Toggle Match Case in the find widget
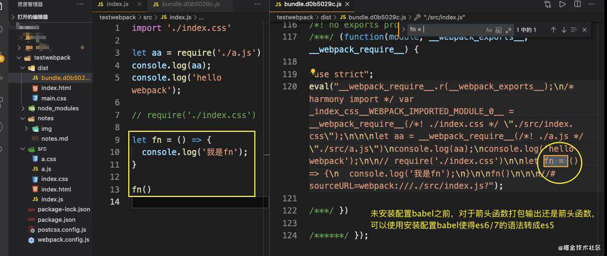The image size is (607, 256). coord(489,30)
